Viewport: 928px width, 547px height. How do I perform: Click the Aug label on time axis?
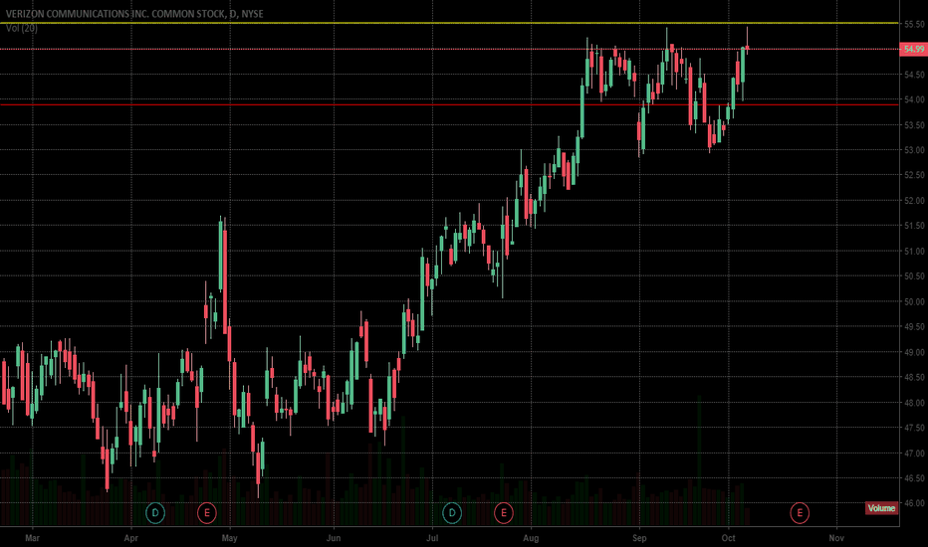[531, 537]
